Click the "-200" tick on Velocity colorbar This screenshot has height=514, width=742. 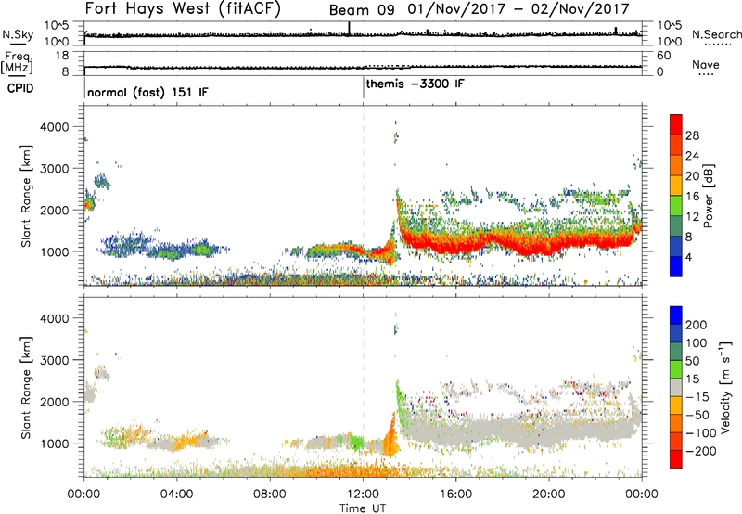tap(701, 451)
